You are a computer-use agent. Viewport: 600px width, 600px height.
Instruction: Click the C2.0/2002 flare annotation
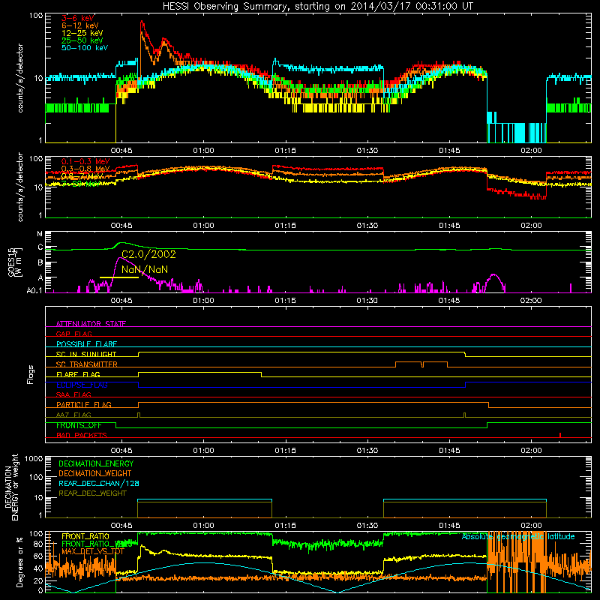click(148, 254)
